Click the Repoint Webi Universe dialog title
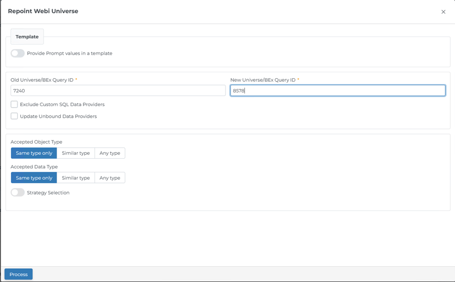The width and height of the screenshot is (455, 282). [x=43, y=11]
